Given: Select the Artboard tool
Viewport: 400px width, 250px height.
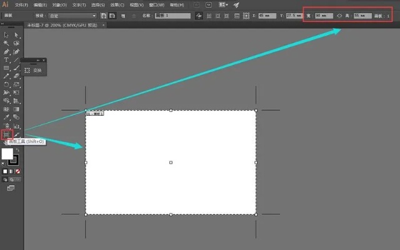Looking at the screenshot, I should [7, 134].
